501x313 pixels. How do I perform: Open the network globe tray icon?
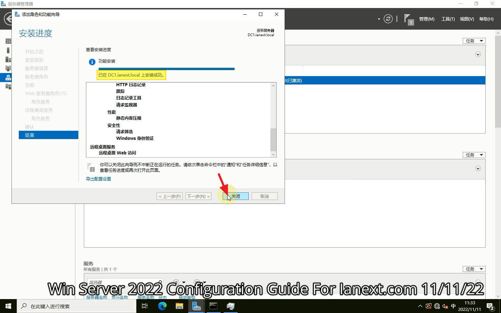point(437,306)
